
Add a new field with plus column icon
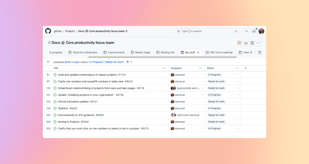point(245,68)
